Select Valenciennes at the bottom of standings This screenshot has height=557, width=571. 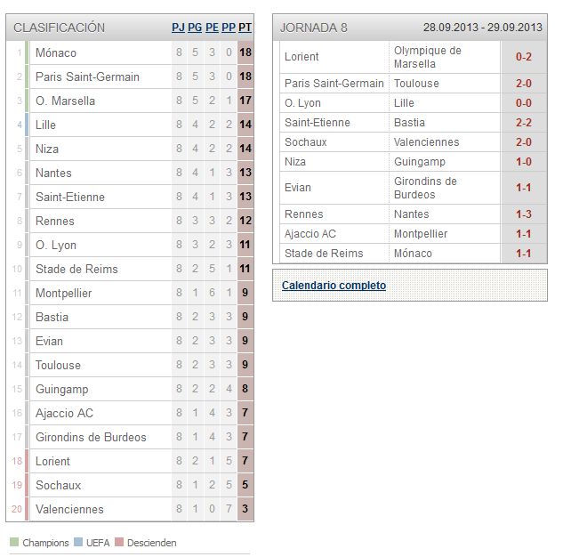coord(69,509)
